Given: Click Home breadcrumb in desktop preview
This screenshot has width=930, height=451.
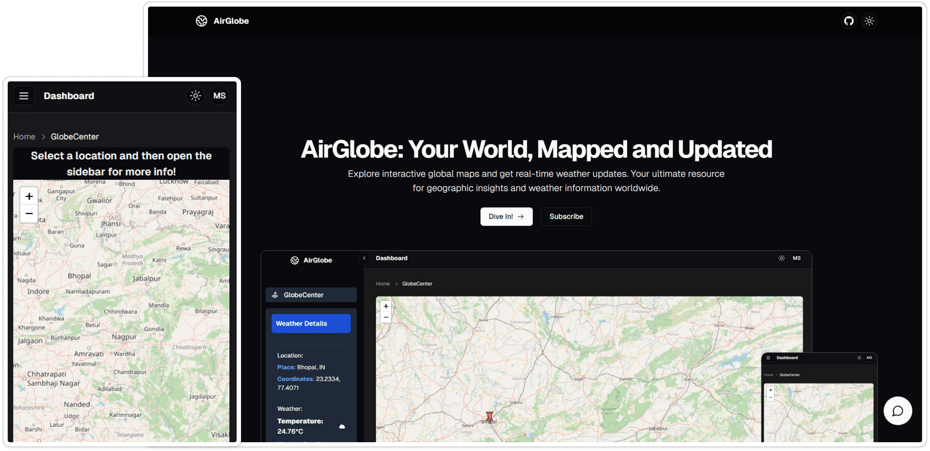Looking at the screenshot, I should point(383,284).
